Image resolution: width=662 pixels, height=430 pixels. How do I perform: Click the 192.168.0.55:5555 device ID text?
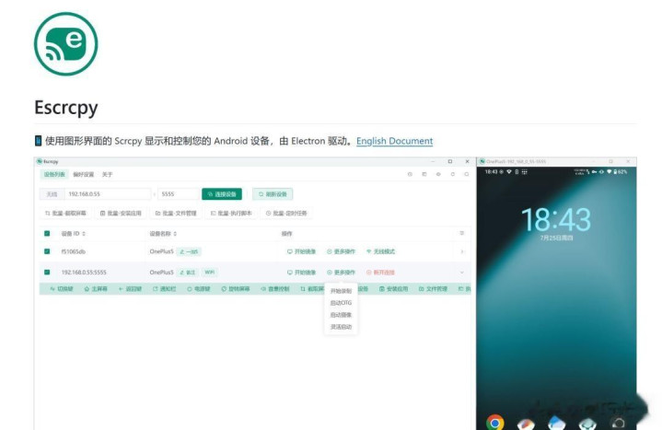coord(84,273)
